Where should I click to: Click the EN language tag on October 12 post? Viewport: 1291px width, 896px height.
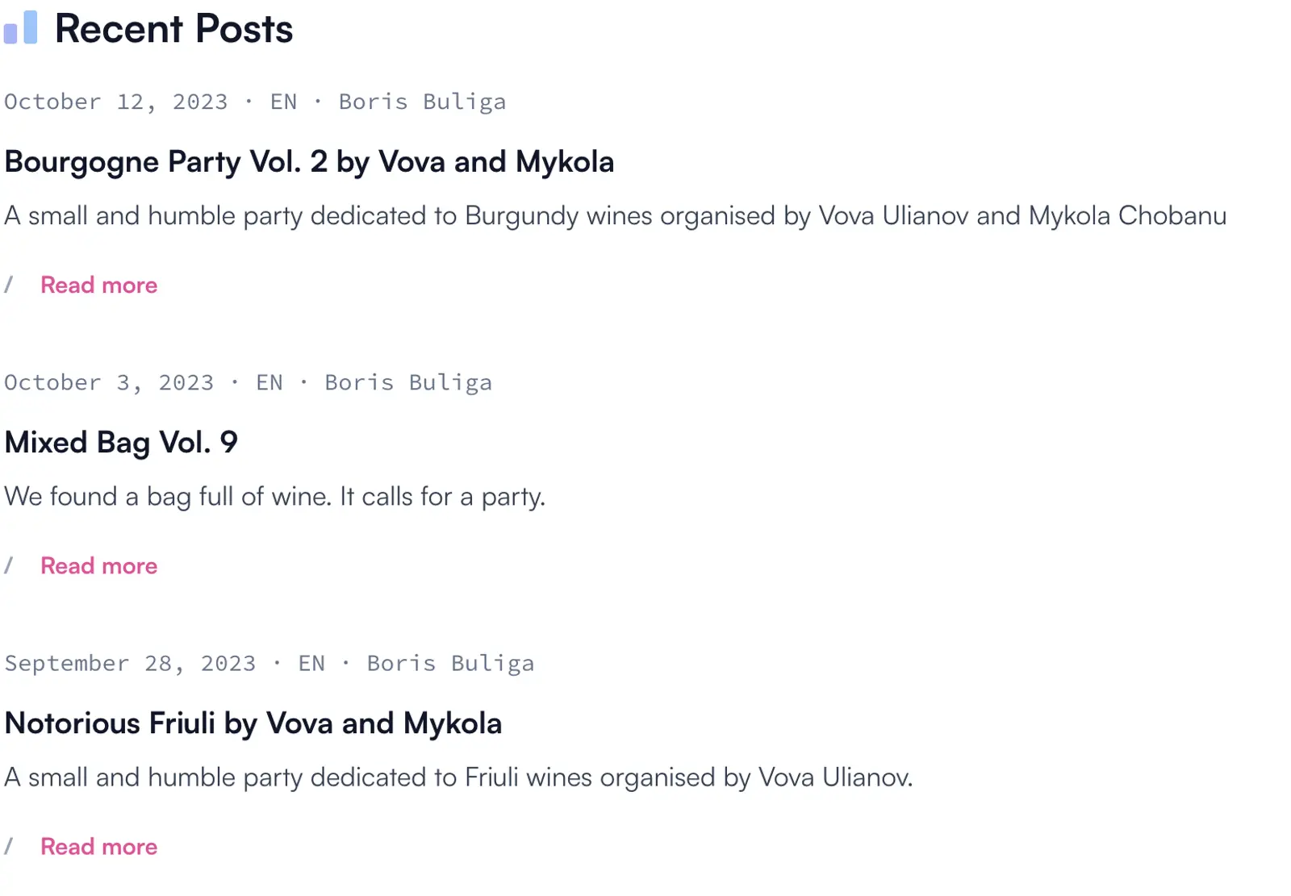point(283,102)
